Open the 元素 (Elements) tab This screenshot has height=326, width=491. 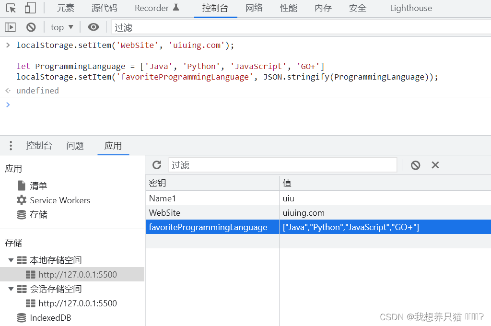point(65,8)
